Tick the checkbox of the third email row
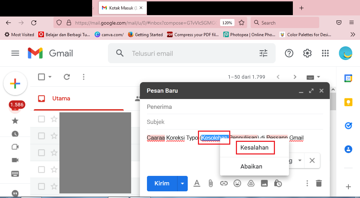The image size is (360, 198). tap(41, 153)
